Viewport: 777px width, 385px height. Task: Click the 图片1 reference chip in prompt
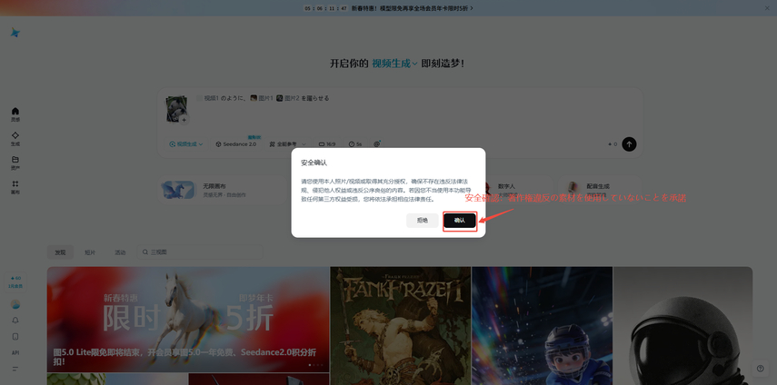[x=261, y=98]
